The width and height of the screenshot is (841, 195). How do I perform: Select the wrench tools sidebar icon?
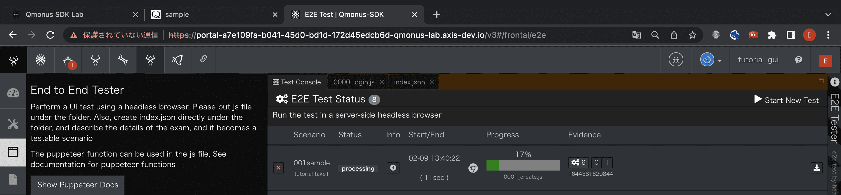click(x=13, y=124)
